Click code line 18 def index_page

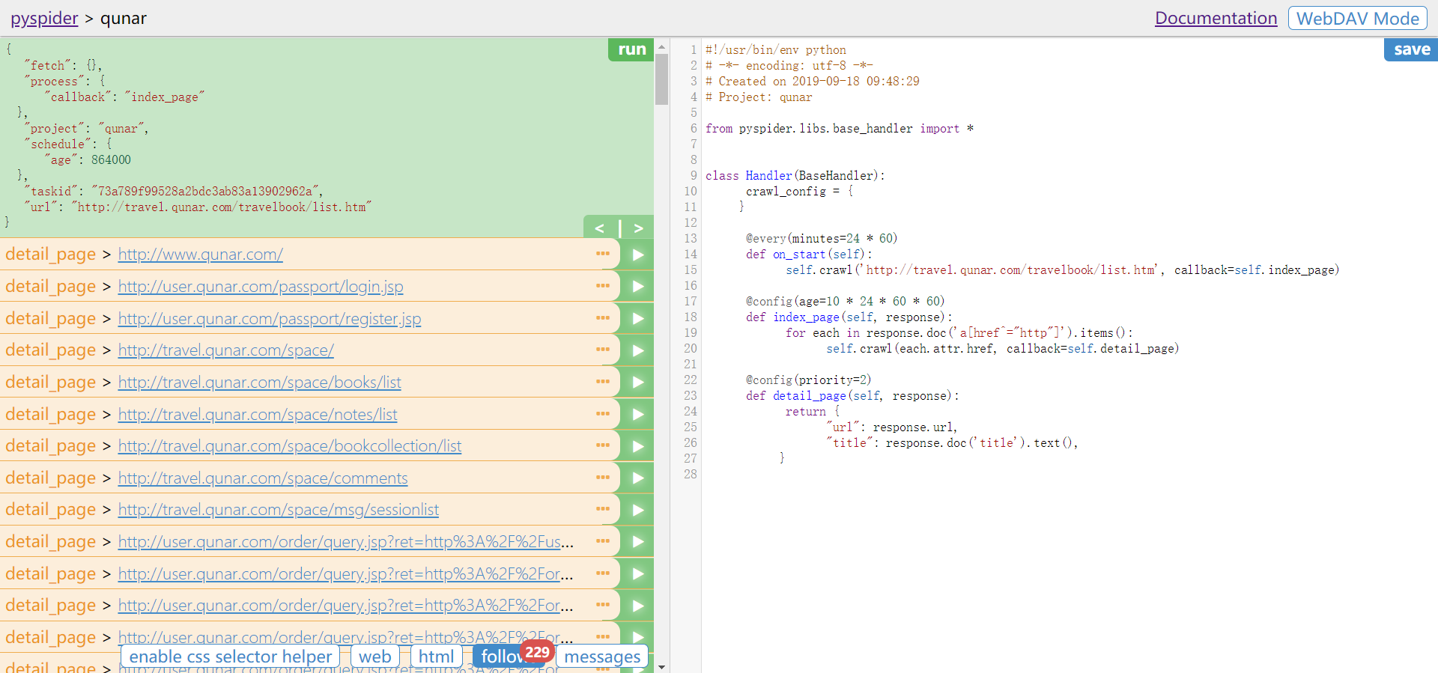pos(849,317)
